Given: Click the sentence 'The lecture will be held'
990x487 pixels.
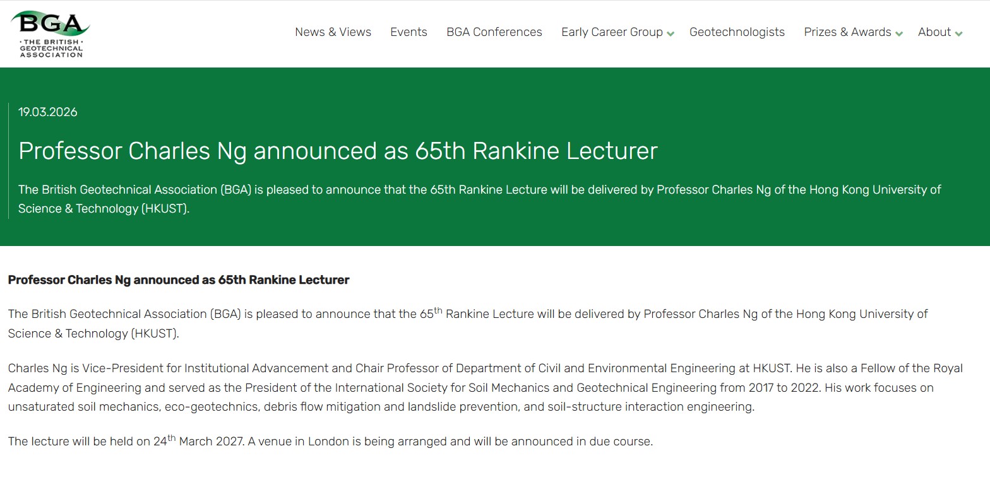Looking at the screenshot, I should click(x=330, y=441).
